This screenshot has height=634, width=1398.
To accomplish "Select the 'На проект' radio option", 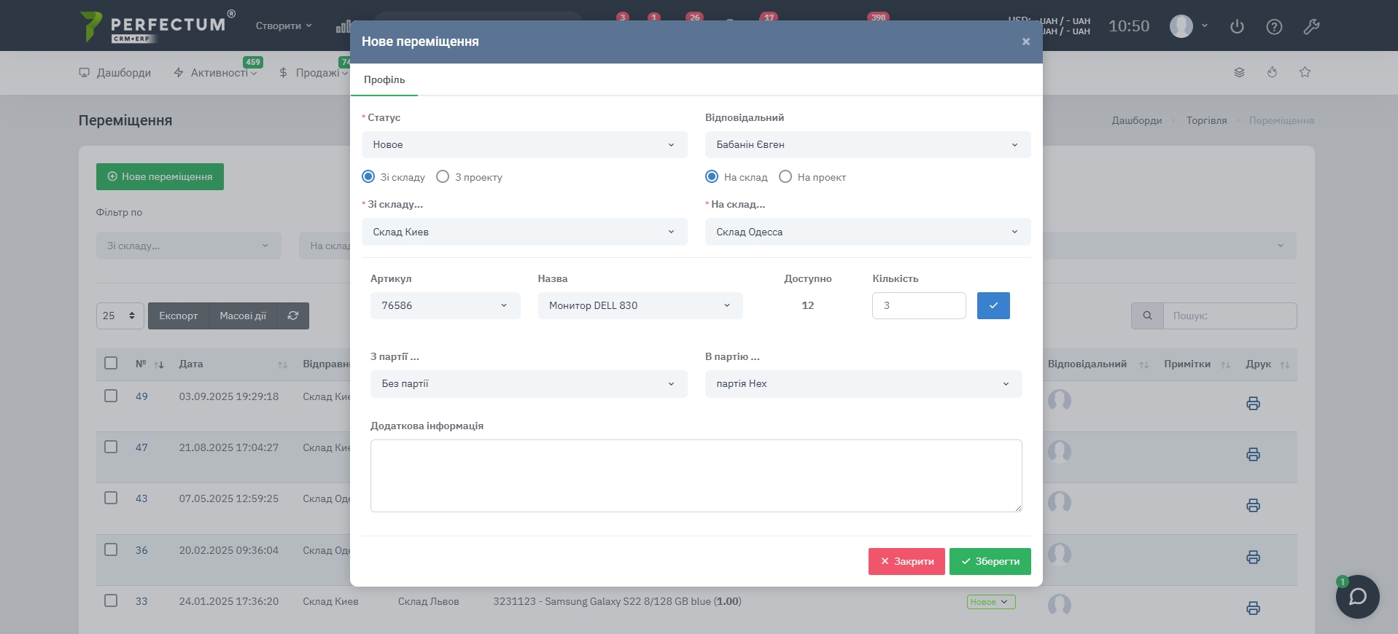I will pos(785,177).
